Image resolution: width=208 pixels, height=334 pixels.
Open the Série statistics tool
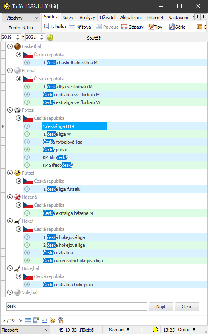(177, 27)
